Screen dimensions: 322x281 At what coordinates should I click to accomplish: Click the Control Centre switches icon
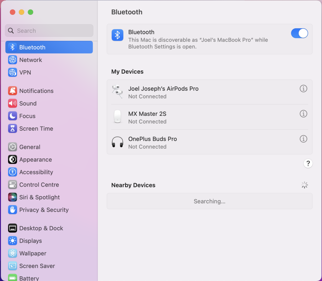(13, 185)
